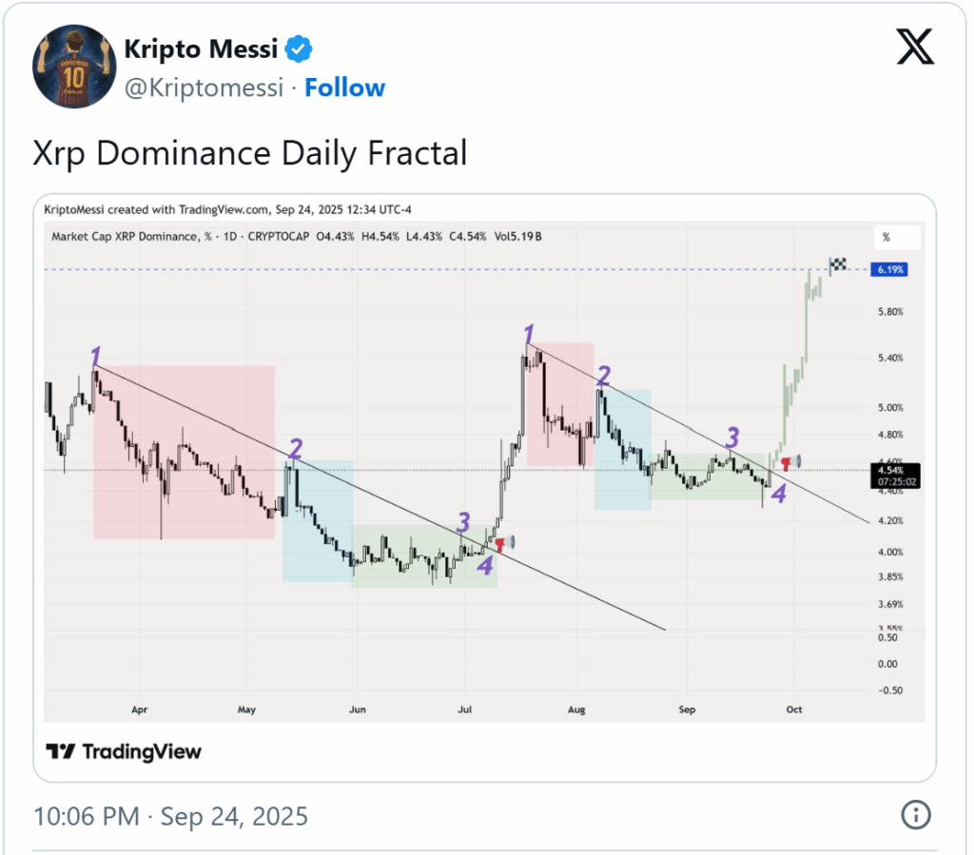The image size is (974, 855).
Task: Click the 4.54% current price label
Action: [x=891, y=470]
